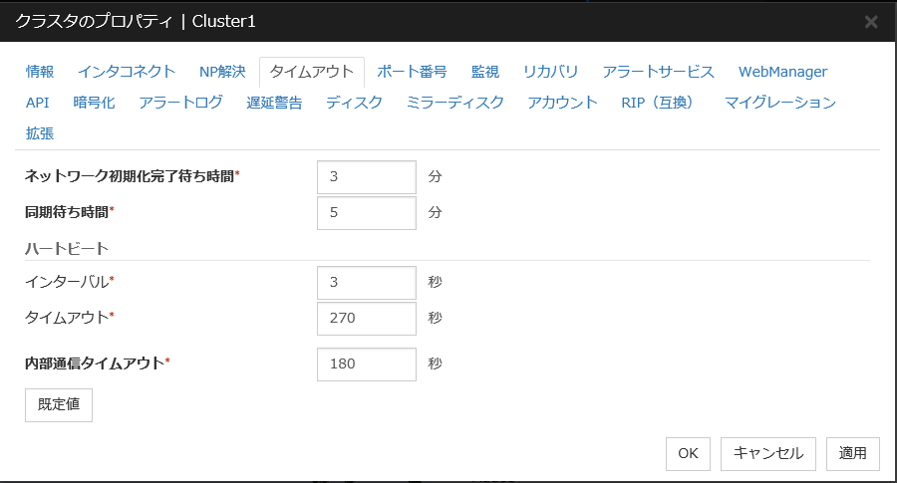Open the ポート番号 tab
Viewport: 897px width, 483px height.
[x=412, y=72]
